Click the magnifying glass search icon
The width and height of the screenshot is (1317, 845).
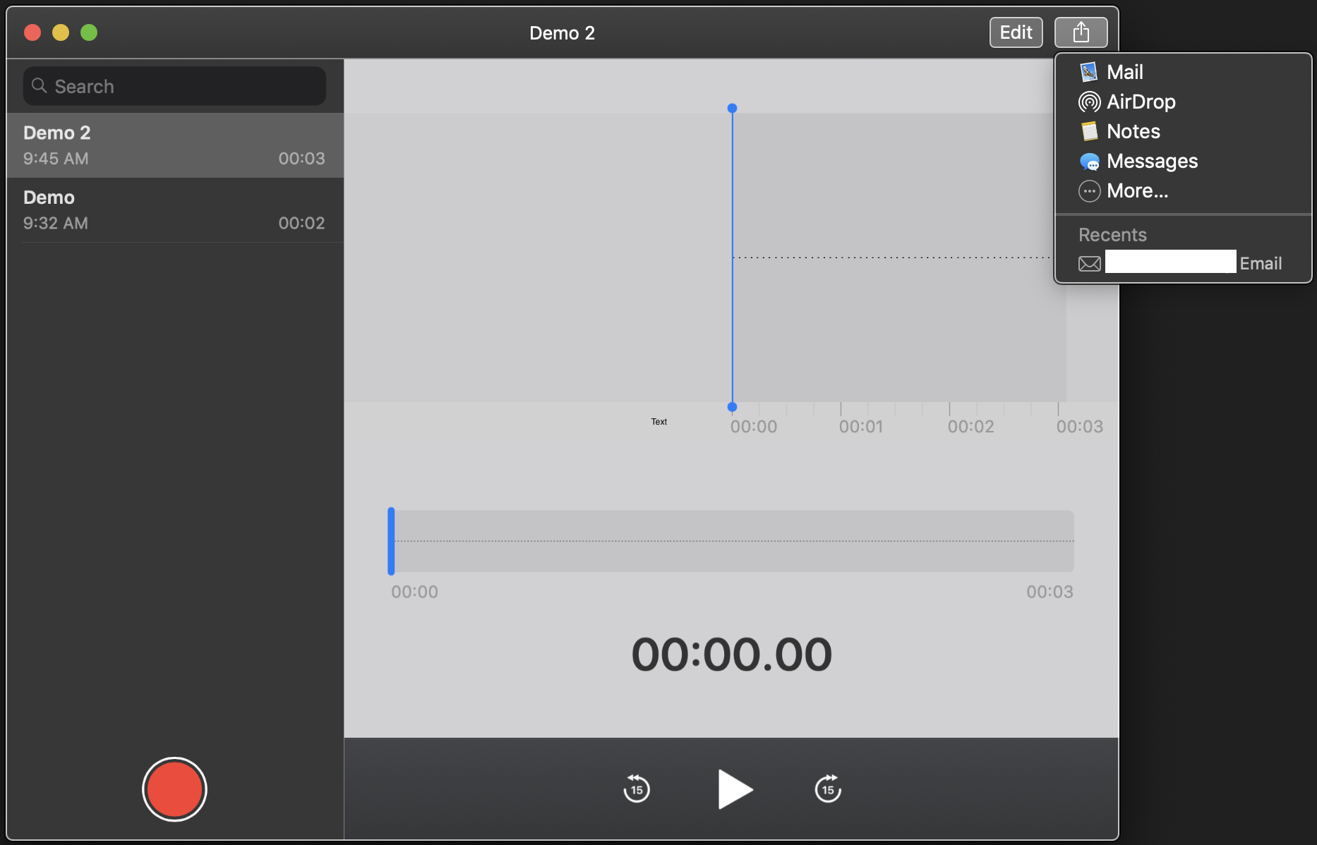pos(40,86)
